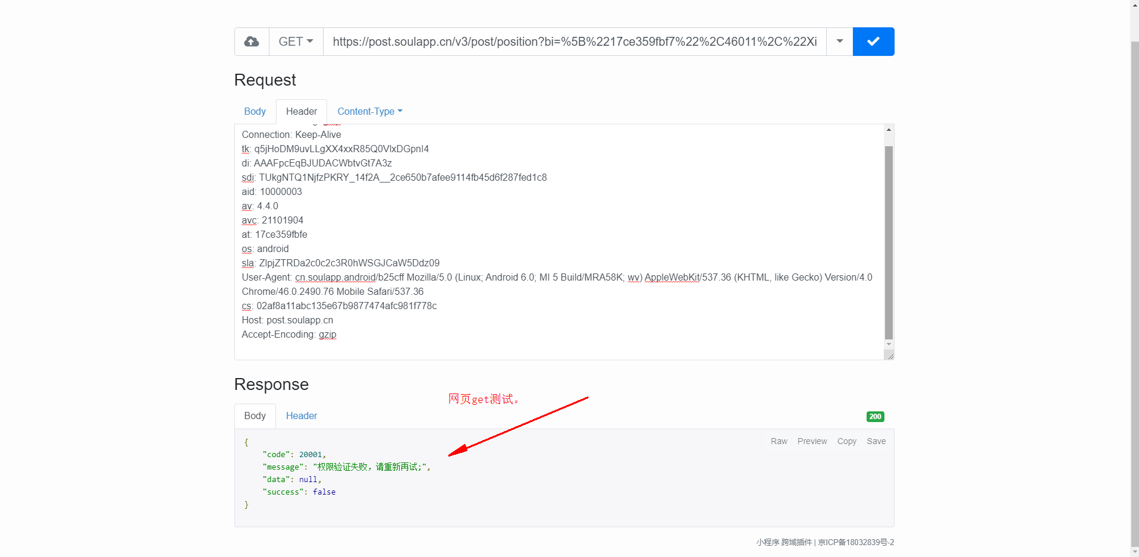Click the "data": null response line

(x=291, y=480)
